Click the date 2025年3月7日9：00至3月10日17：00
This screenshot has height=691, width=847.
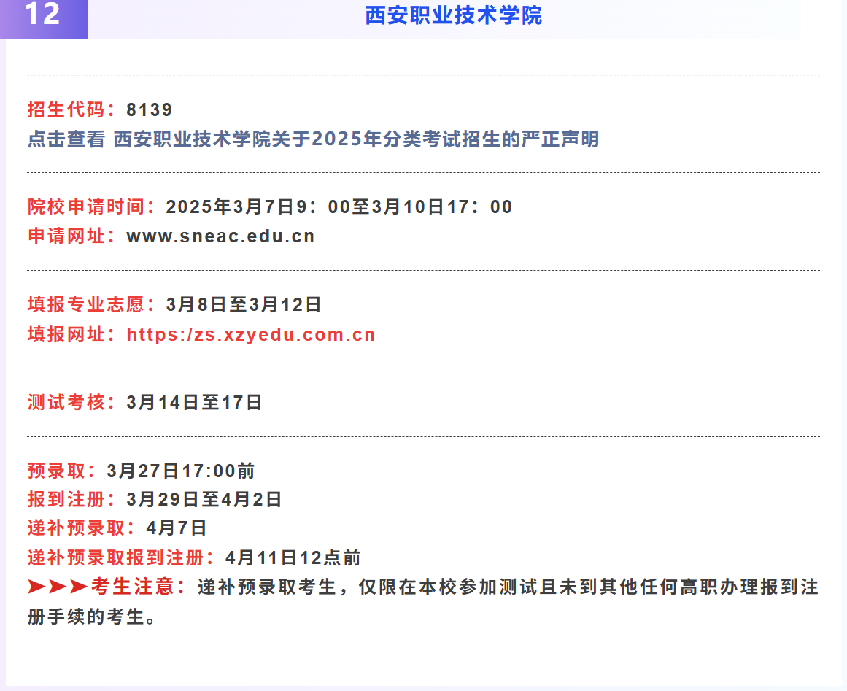point(339,206)
